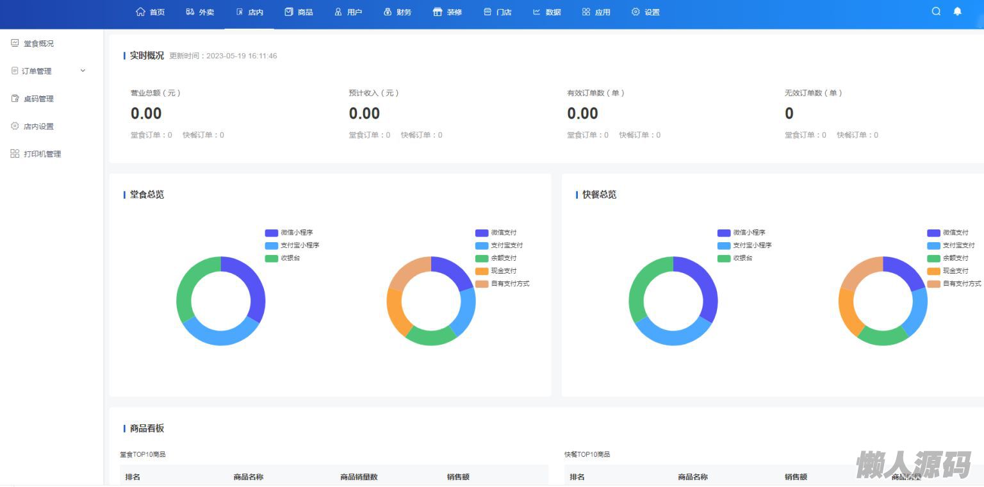Click the 装修 storefront icon

438,12
